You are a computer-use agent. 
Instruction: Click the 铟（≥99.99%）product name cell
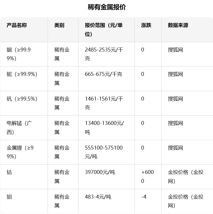pos(19,54)
